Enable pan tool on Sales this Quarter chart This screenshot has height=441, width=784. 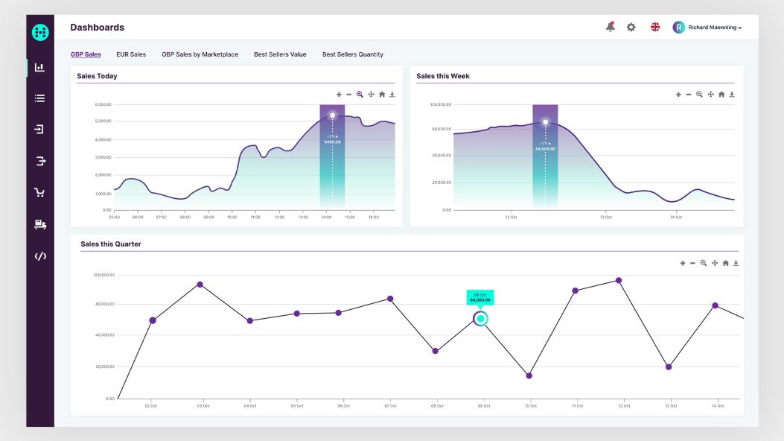(x=715, y=263)
